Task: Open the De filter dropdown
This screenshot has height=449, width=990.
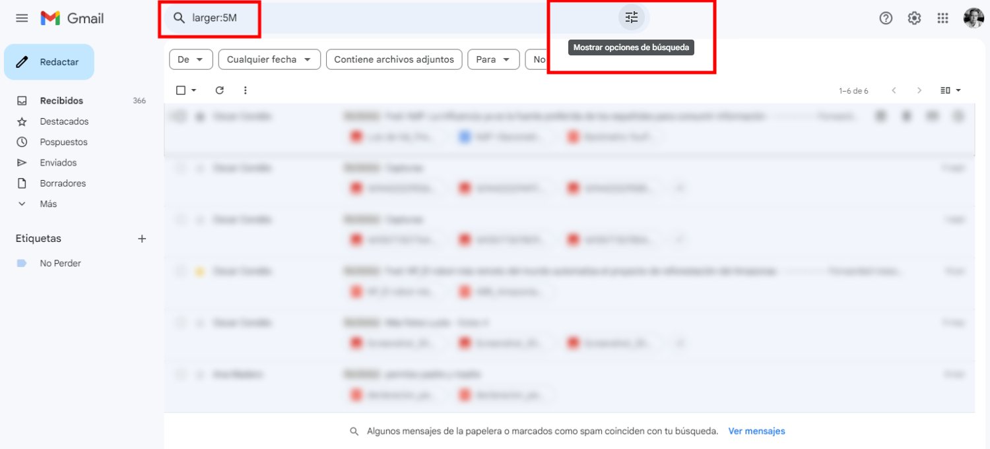Action: tap(191, 59)
